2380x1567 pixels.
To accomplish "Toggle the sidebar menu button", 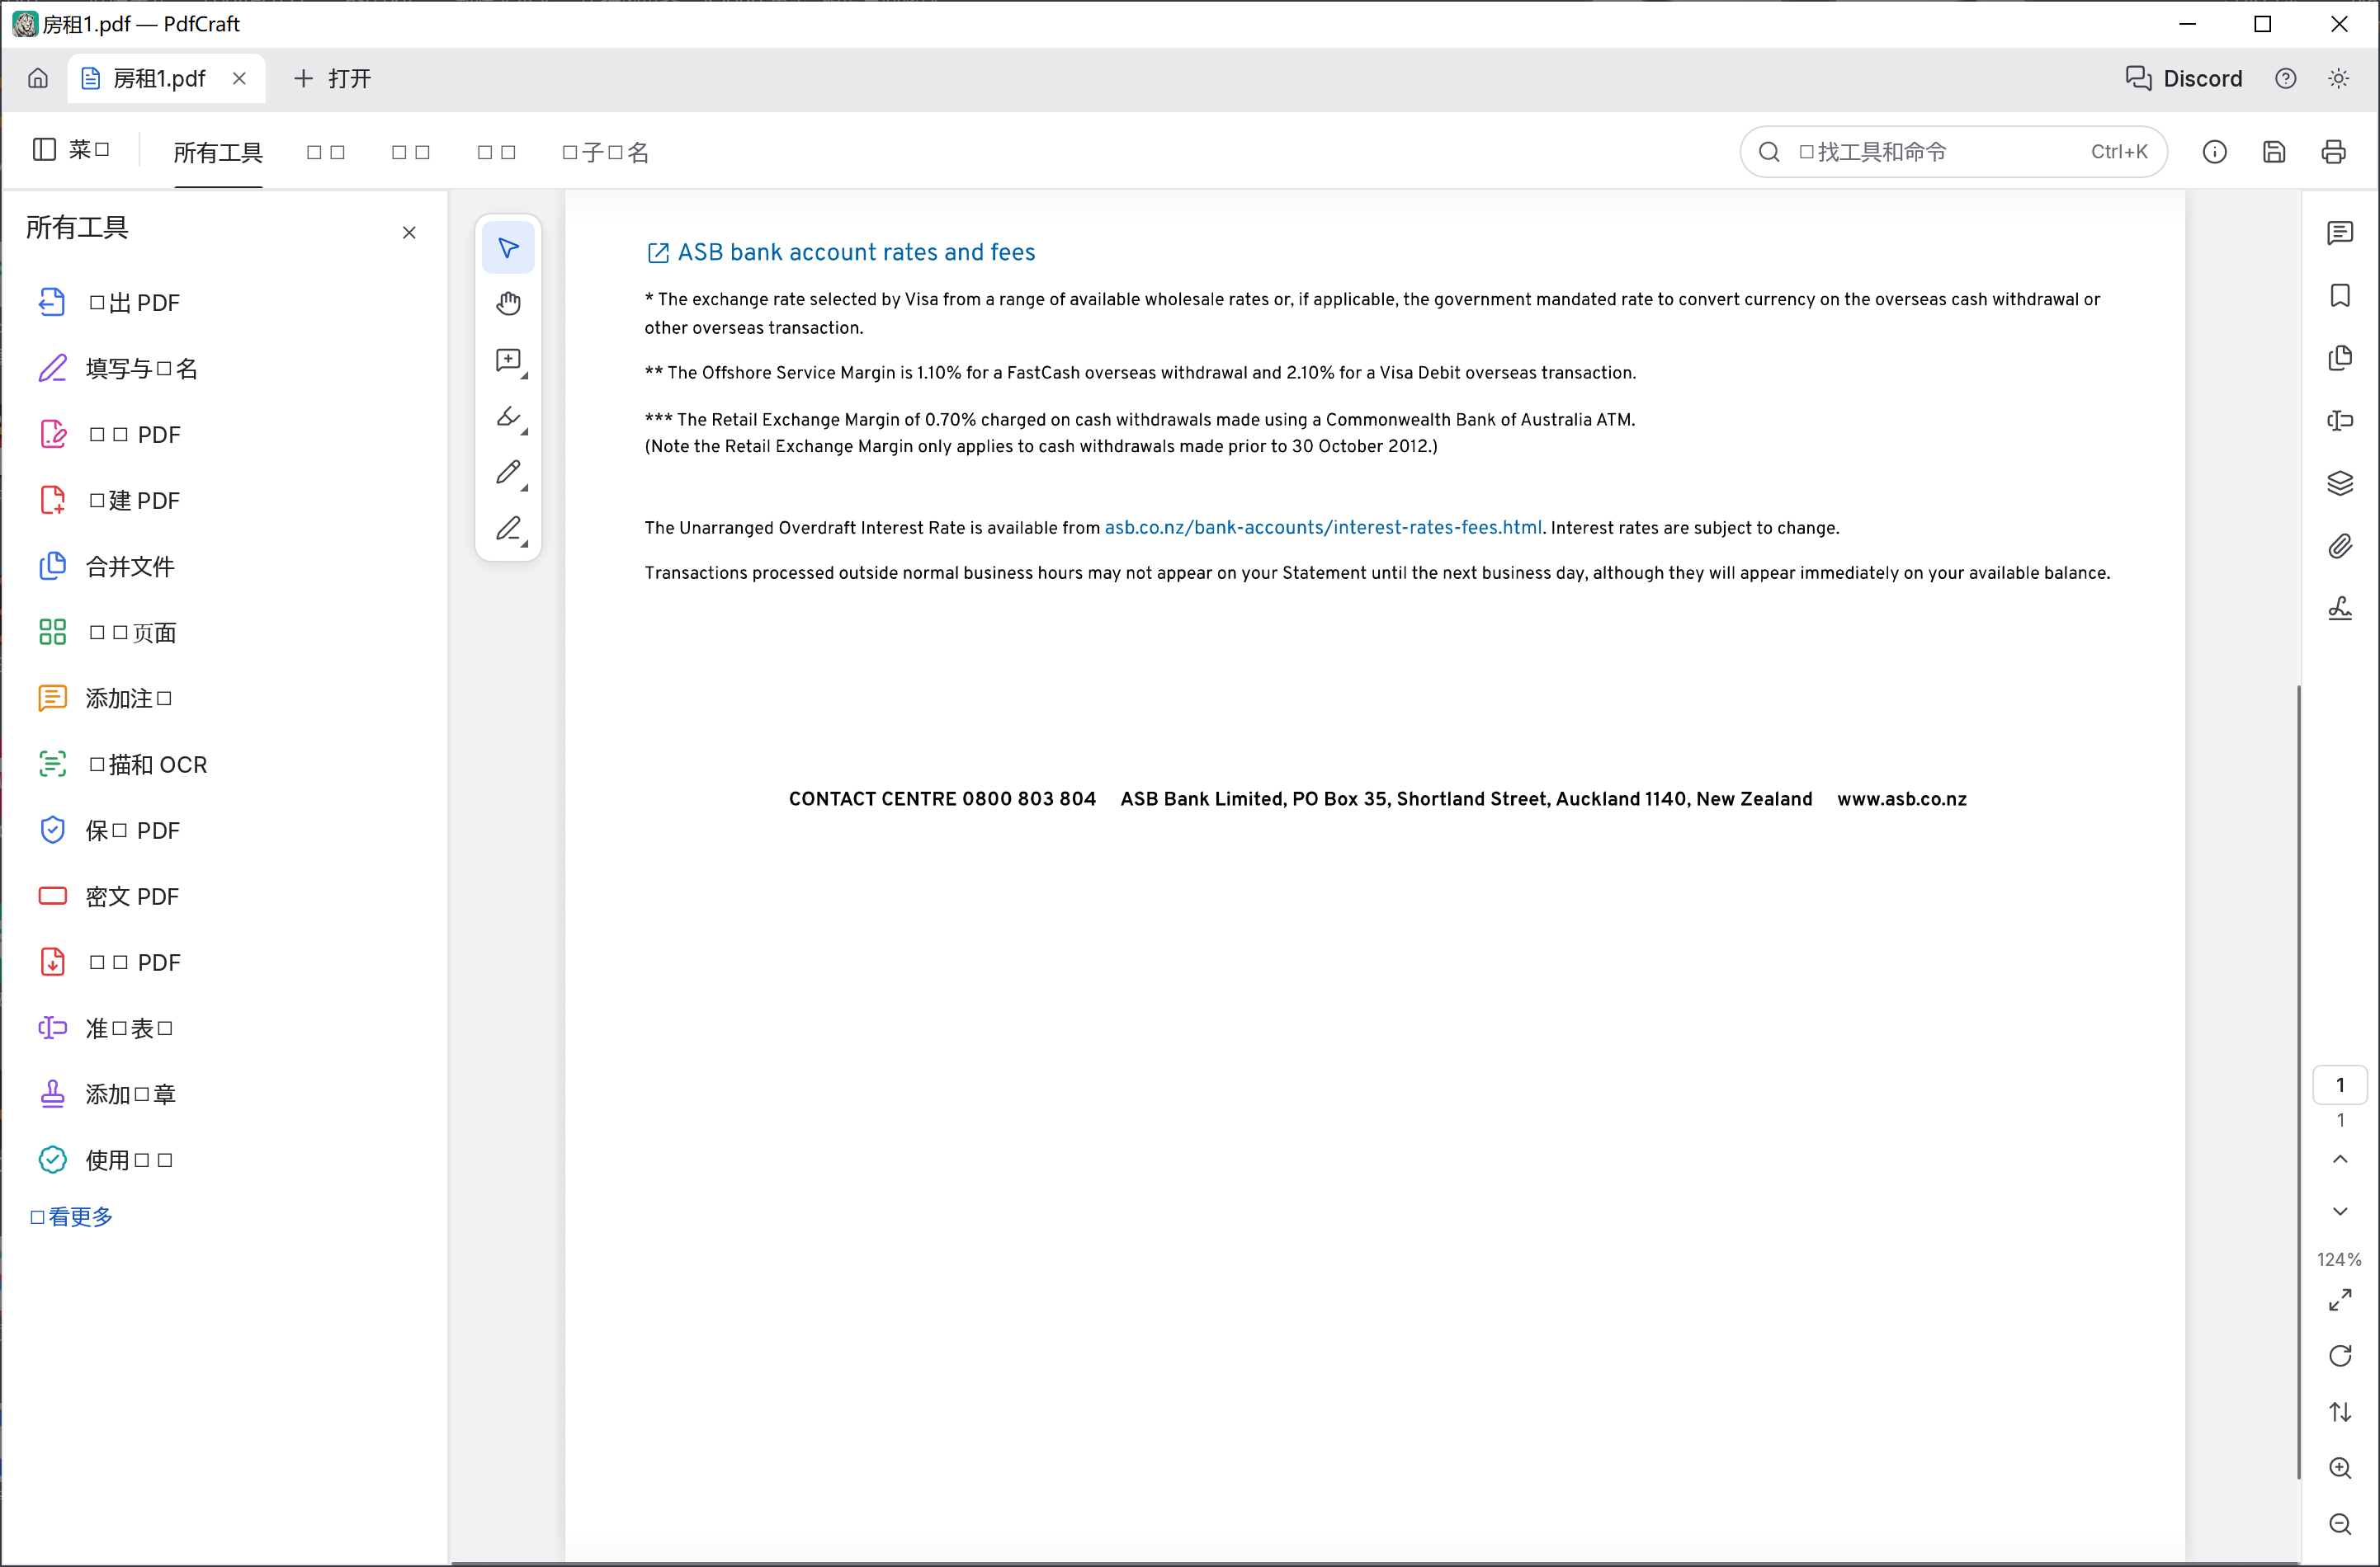I will click(71, 150).
